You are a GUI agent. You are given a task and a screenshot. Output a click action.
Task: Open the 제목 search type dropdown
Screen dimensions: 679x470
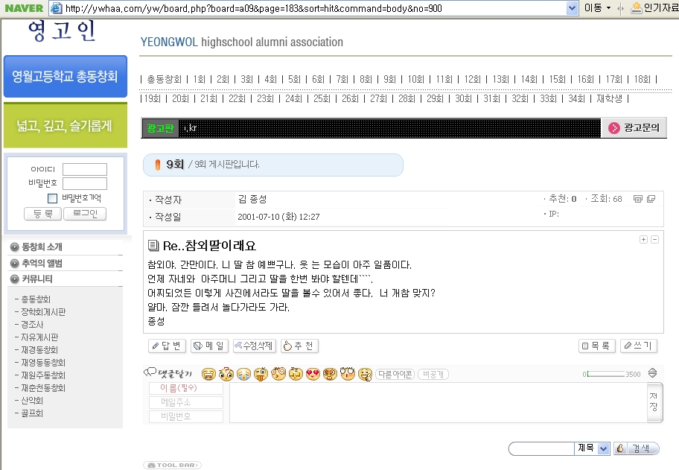(604, 449)
